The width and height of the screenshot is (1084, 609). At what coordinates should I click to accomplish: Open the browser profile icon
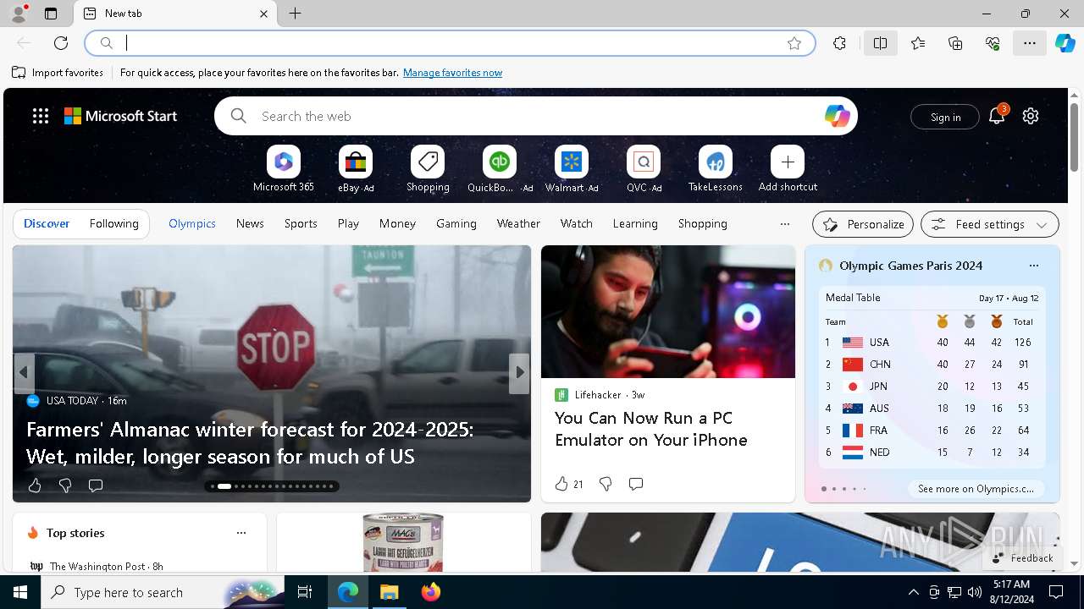click(x=18, y=14)
